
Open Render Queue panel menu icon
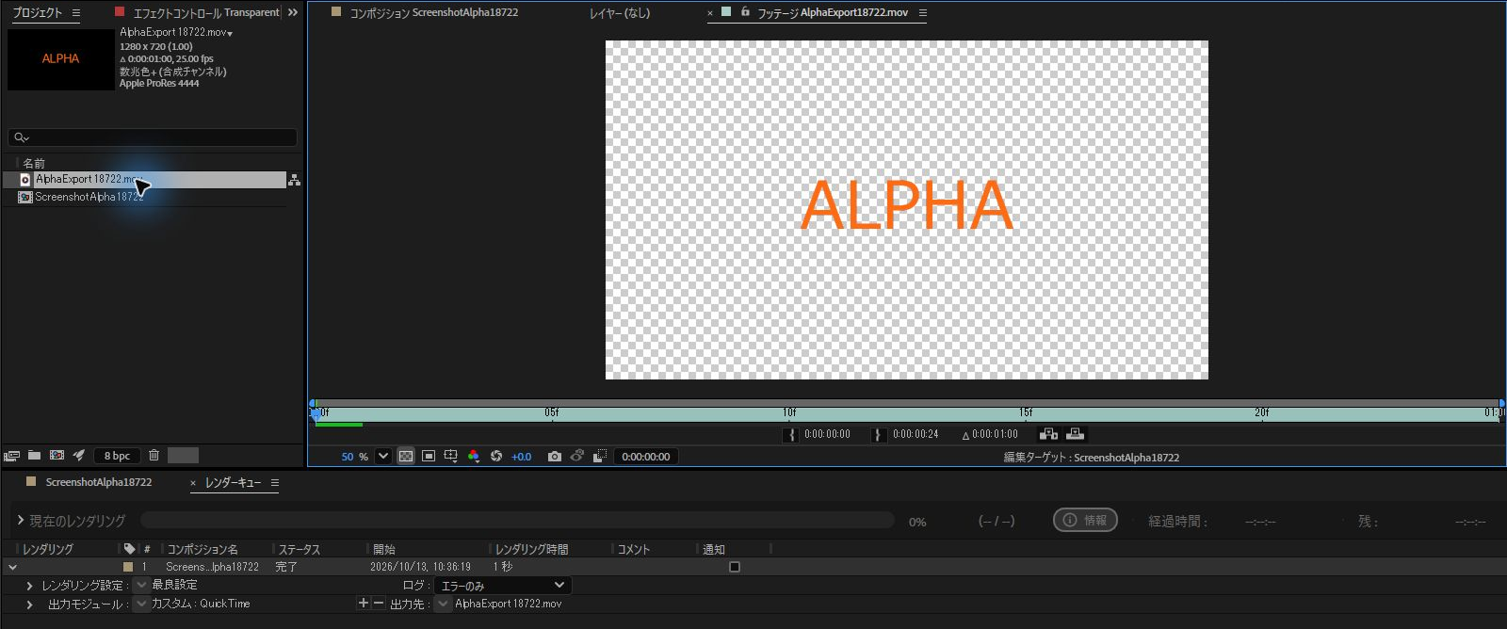[x=275, y=483]
